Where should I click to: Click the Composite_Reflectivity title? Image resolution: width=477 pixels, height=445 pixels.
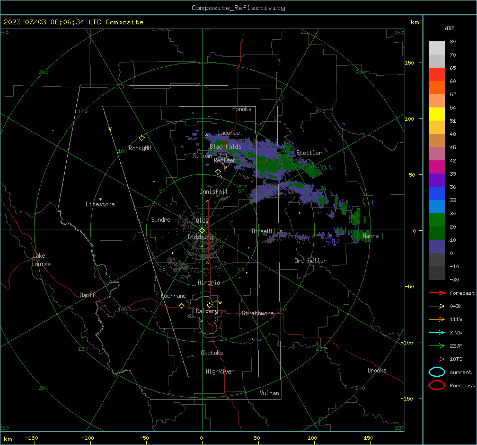point(238,8)
